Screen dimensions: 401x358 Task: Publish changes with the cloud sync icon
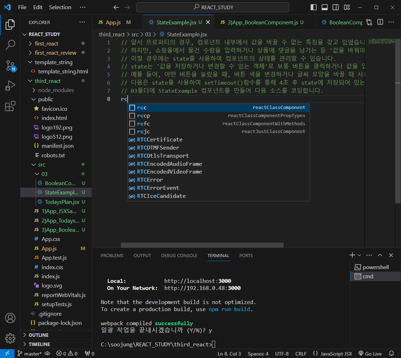(47, 354)
